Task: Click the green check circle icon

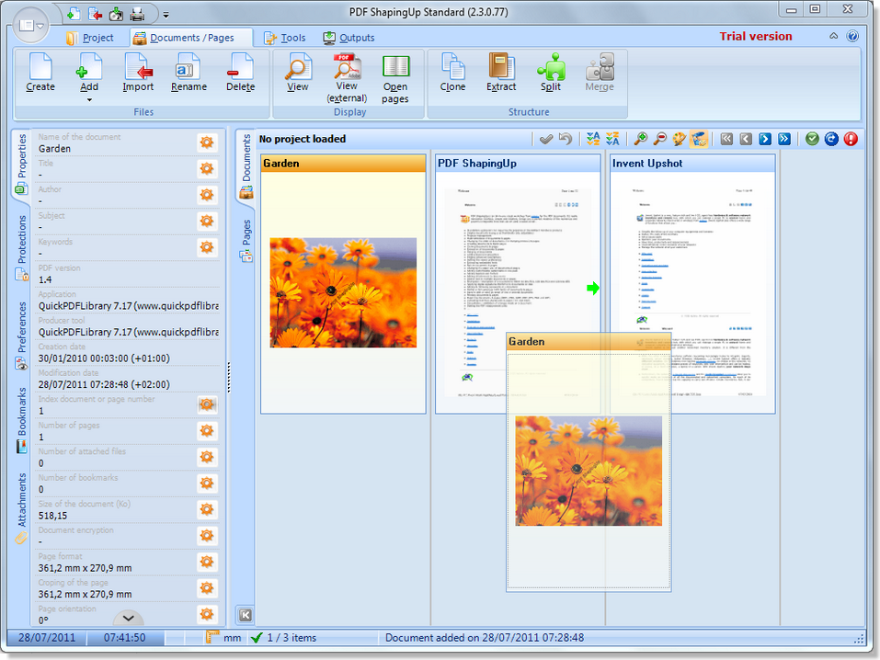Action: point(812,139)
